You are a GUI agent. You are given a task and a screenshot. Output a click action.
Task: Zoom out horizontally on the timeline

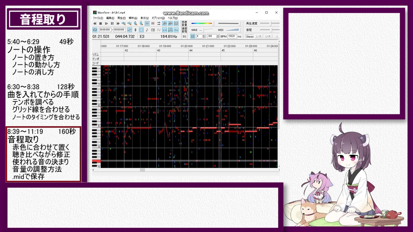click(129, 24)
